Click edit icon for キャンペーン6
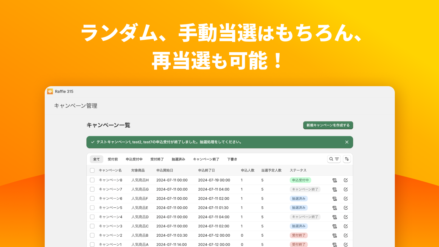This screenshot has width=439, height=247. click(x=346, y=199)
